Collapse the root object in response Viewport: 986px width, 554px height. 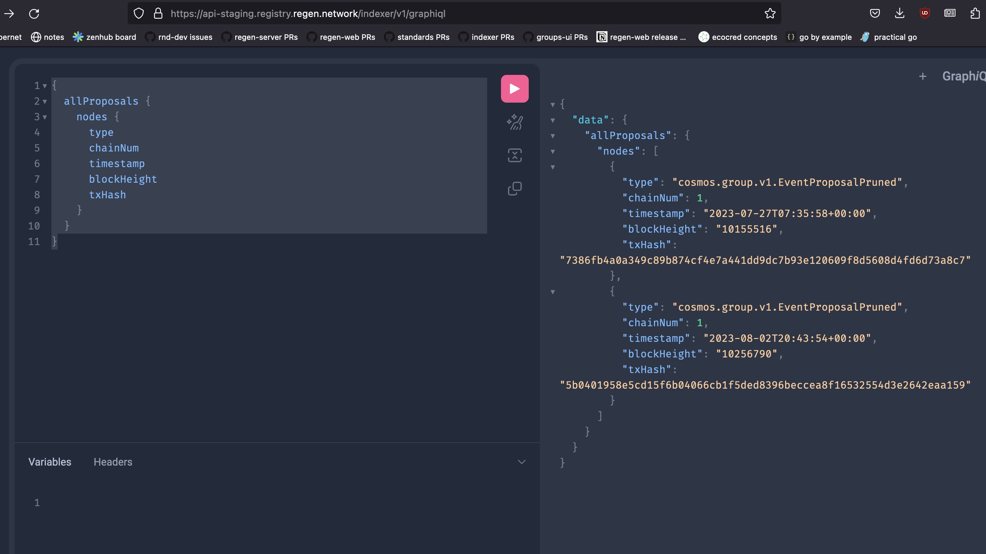pyautogui.click(x=552, y=104)
